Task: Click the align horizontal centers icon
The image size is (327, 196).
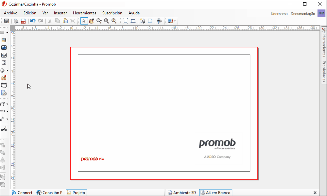Action: [3, 167]
